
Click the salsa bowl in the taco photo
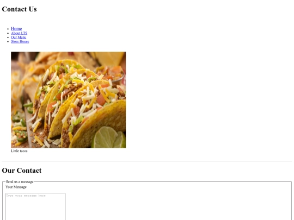tap(111, 74)
